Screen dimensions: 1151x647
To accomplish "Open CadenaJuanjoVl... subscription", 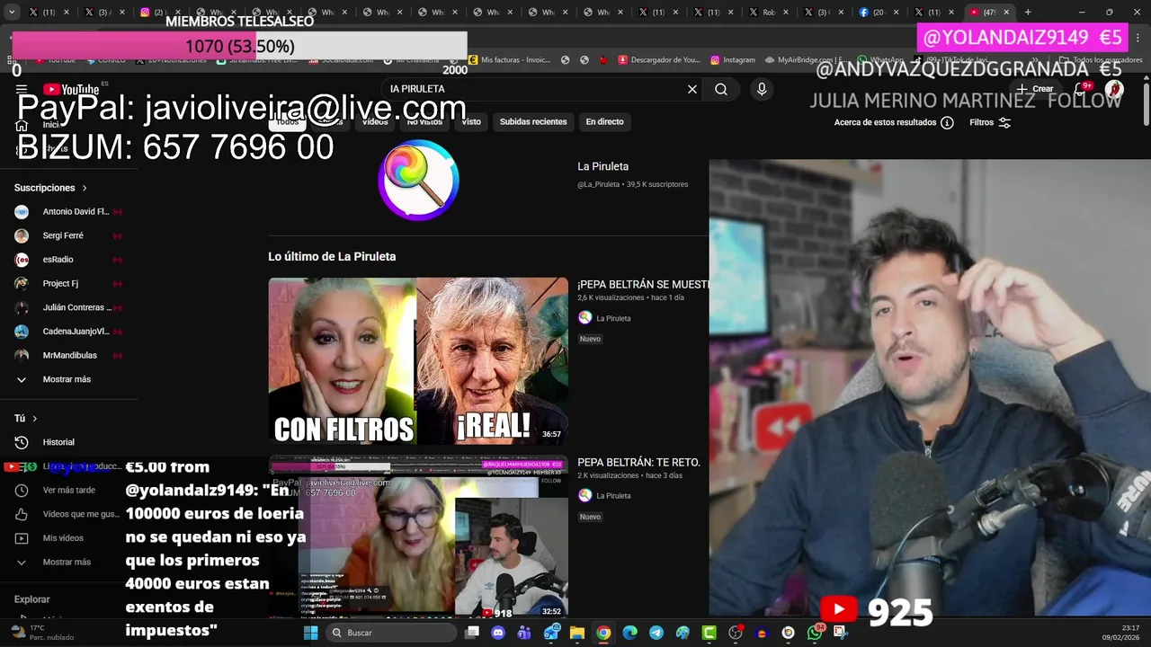I will click(x=69, y=332).
